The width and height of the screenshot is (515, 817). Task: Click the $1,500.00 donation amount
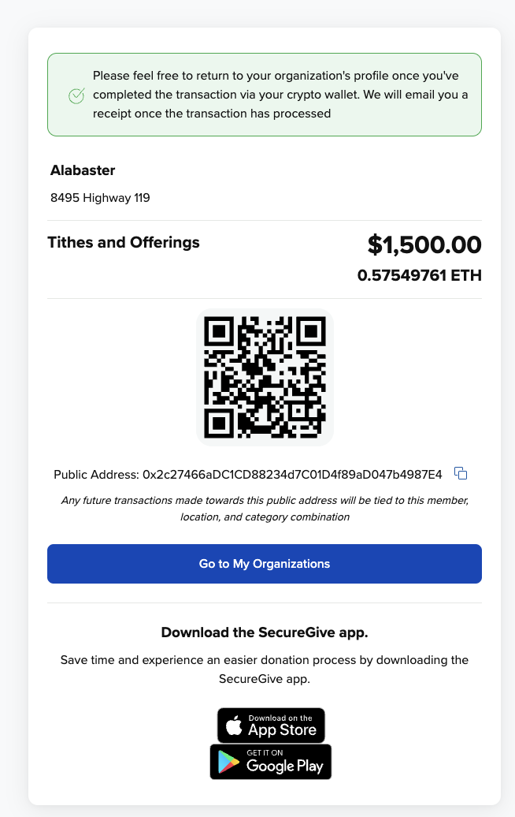[x=424, y=244]
